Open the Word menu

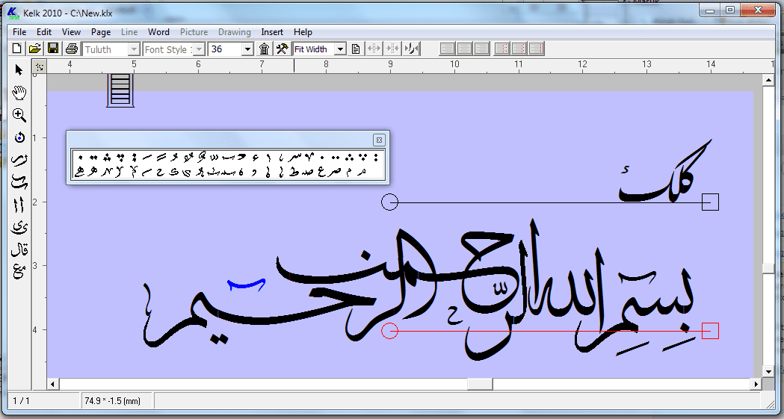point(158,32)
